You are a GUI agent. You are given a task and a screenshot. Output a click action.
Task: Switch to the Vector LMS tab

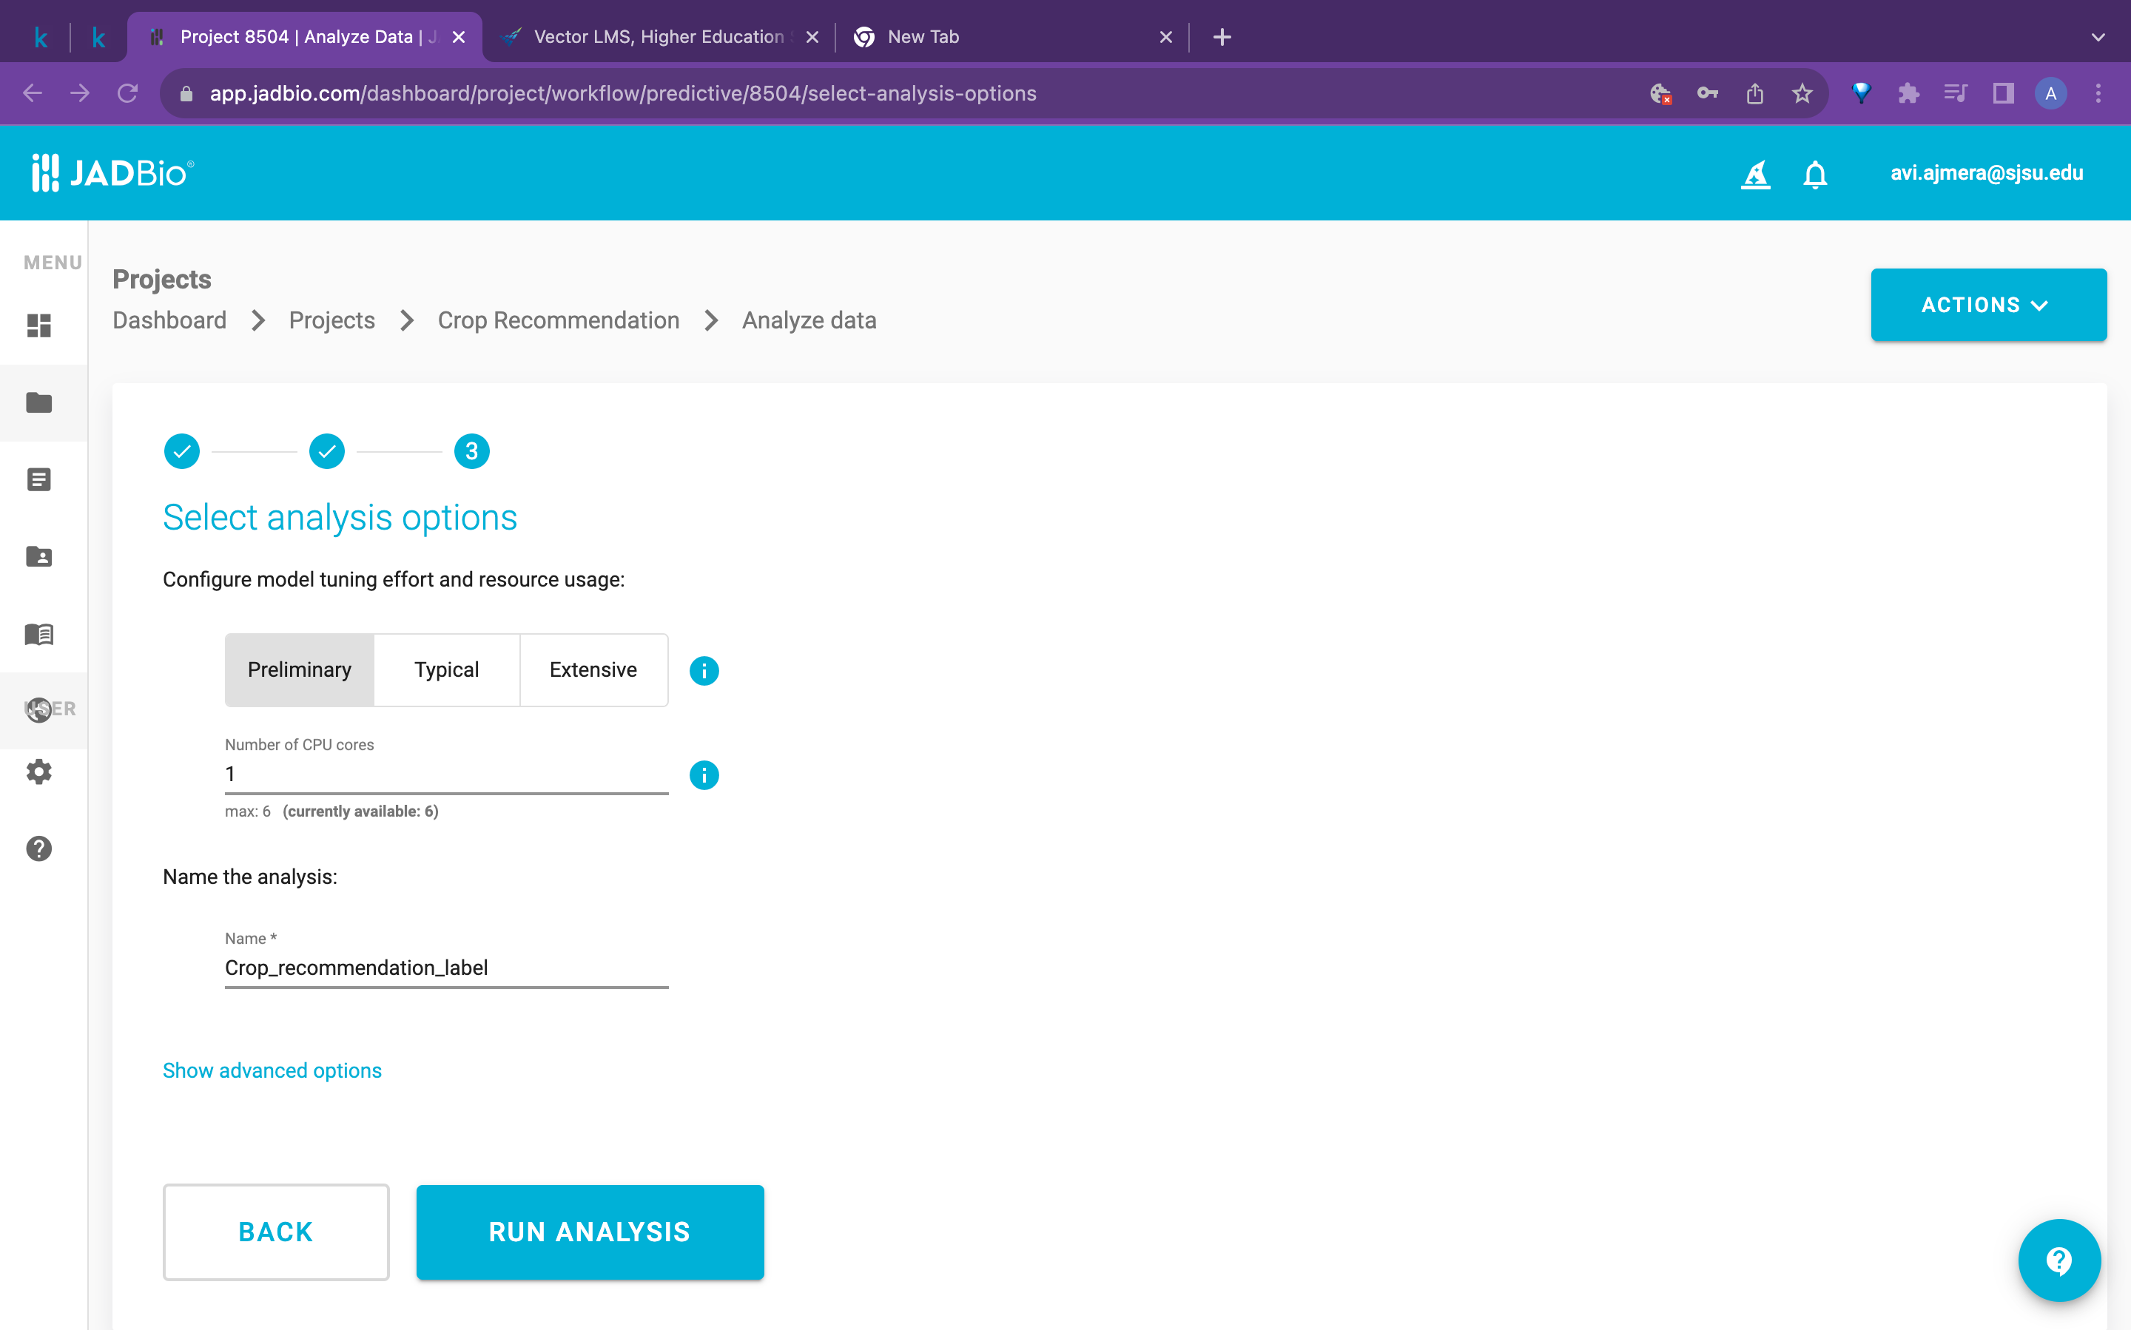click(x=655, y=37)
